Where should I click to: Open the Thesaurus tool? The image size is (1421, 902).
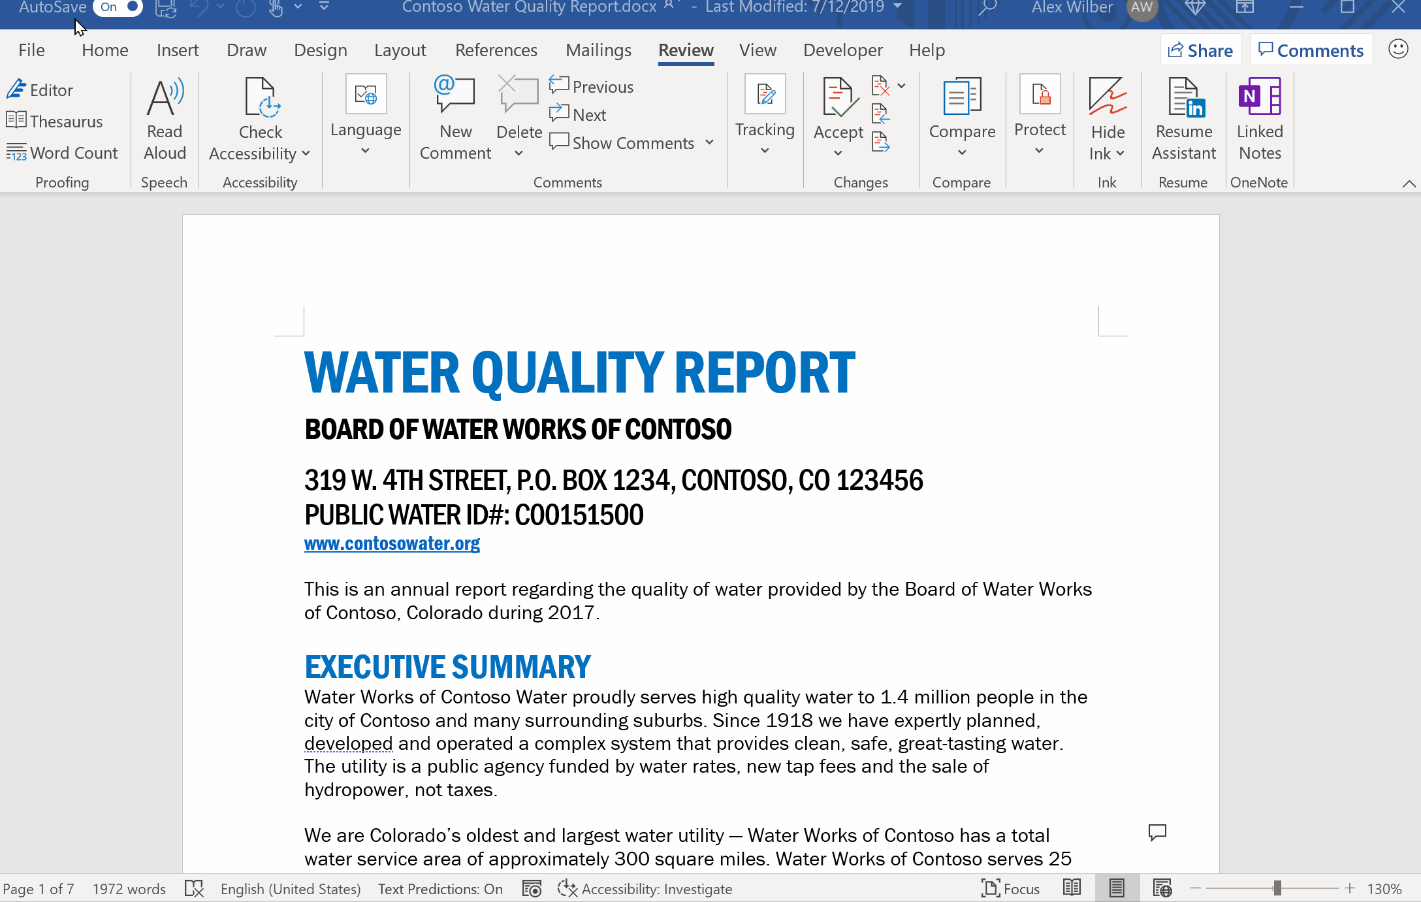click(55, 121)
